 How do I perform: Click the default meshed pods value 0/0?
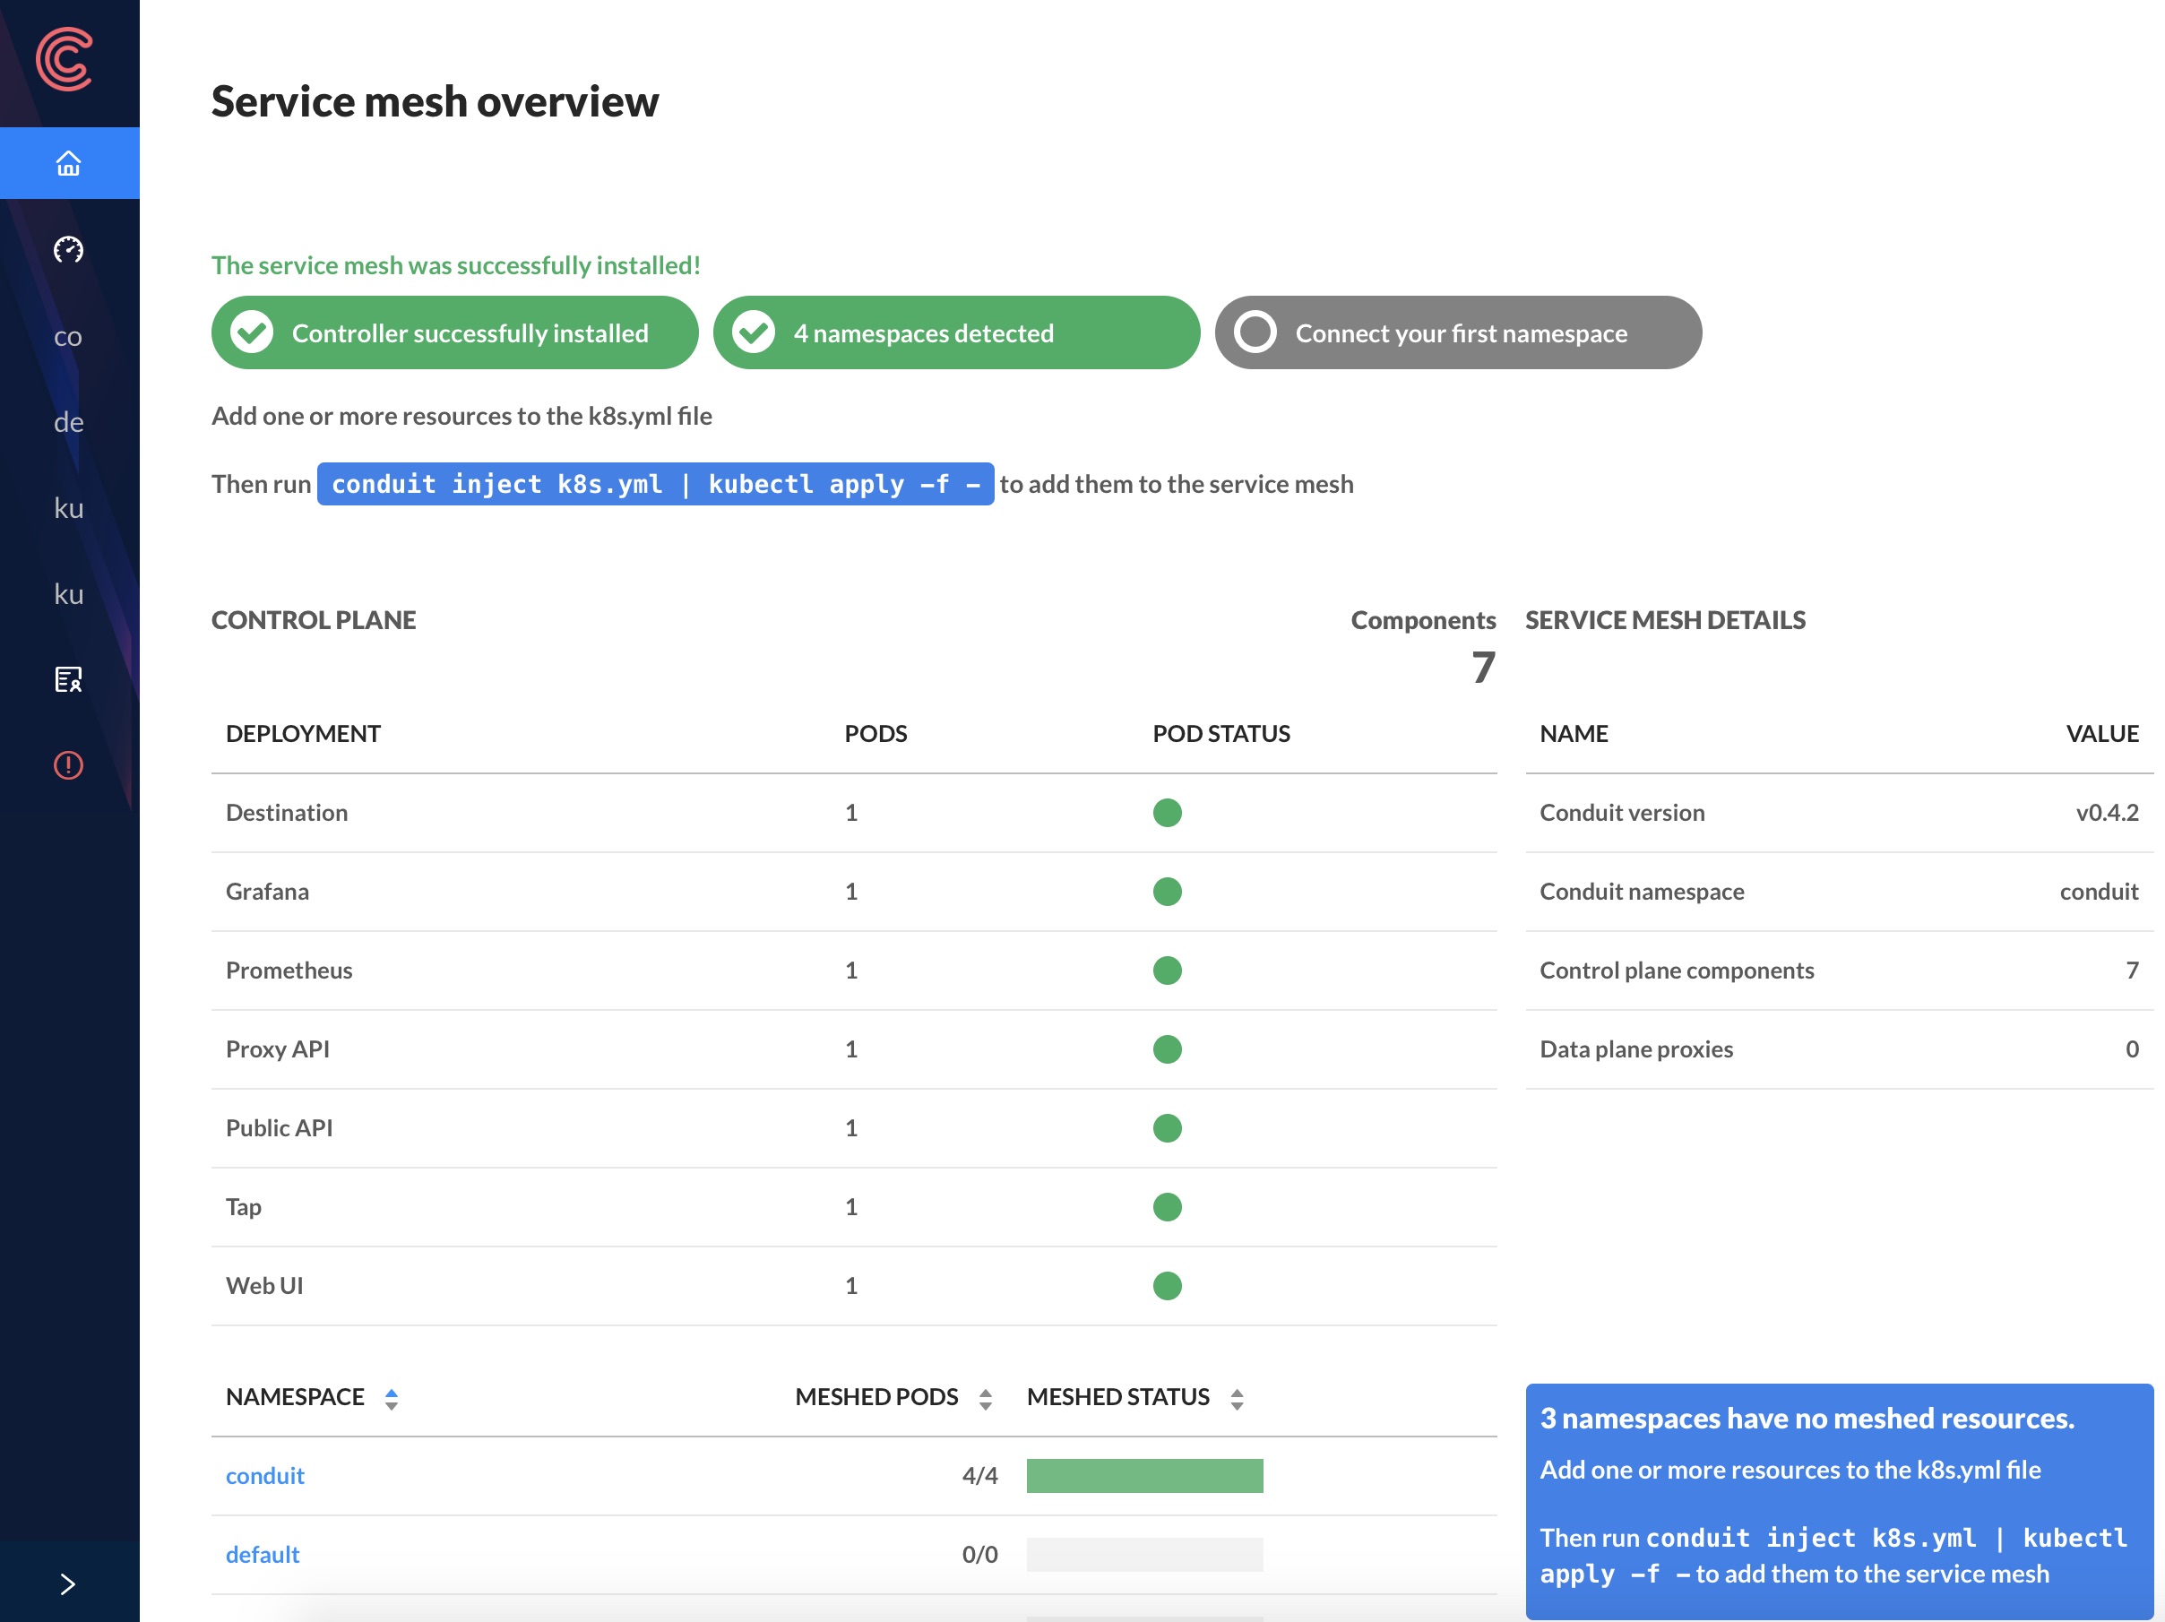coord(979,1555)
